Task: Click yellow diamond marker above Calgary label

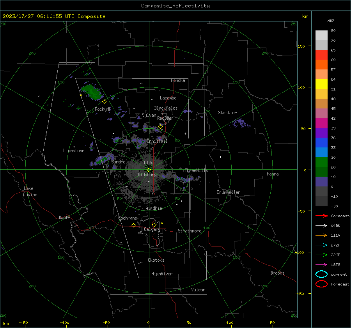Action: [x=154, y=225]
